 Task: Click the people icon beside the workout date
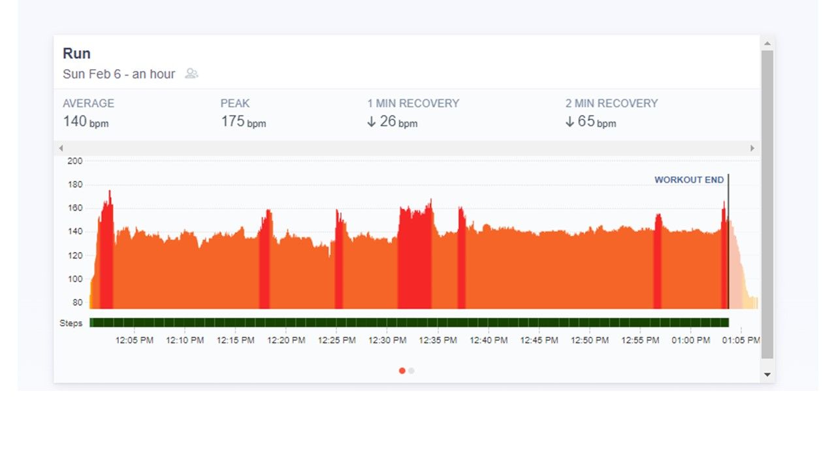tap(191, 74)
